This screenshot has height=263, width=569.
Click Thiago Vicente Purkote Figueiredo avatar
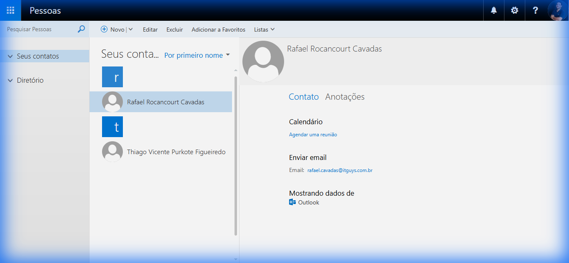coord(112,151)
